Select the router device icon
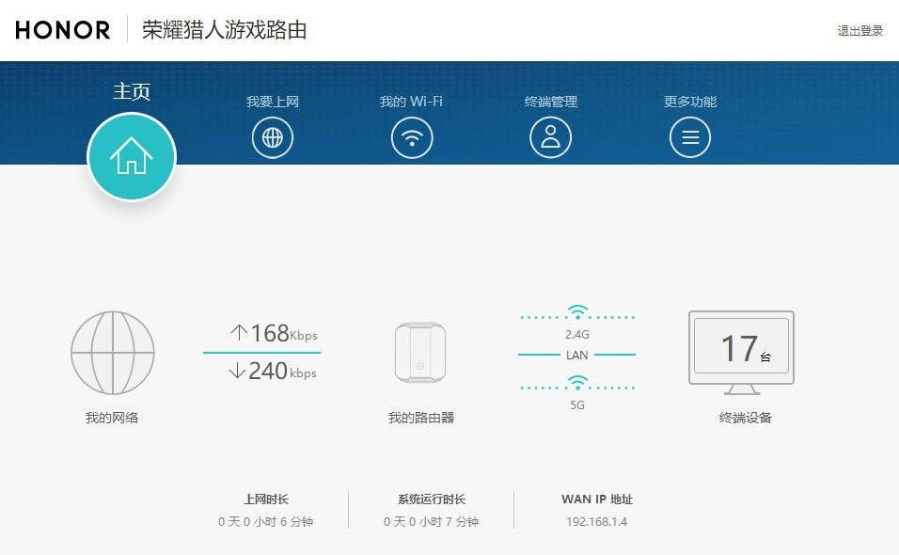899x555 pixels. (420, 353)
